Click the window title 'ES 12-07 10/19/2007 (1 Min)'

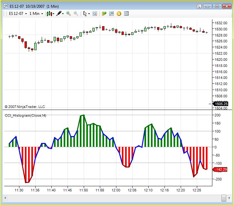pyautogui.click(x=34, y=6)
